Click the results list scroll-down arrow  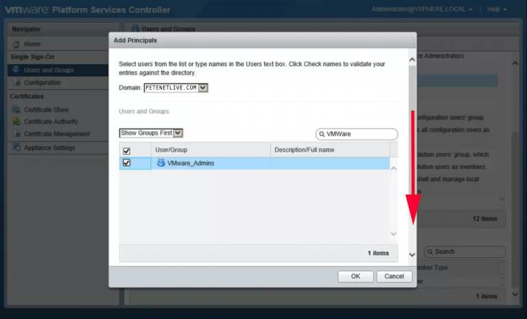point(394,234)
